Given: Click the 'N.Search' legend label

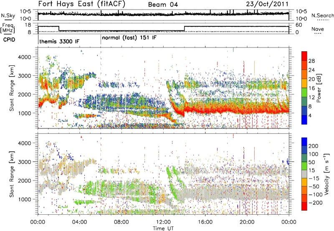Looking at the screenshot, I should click(x=323, y=15).
